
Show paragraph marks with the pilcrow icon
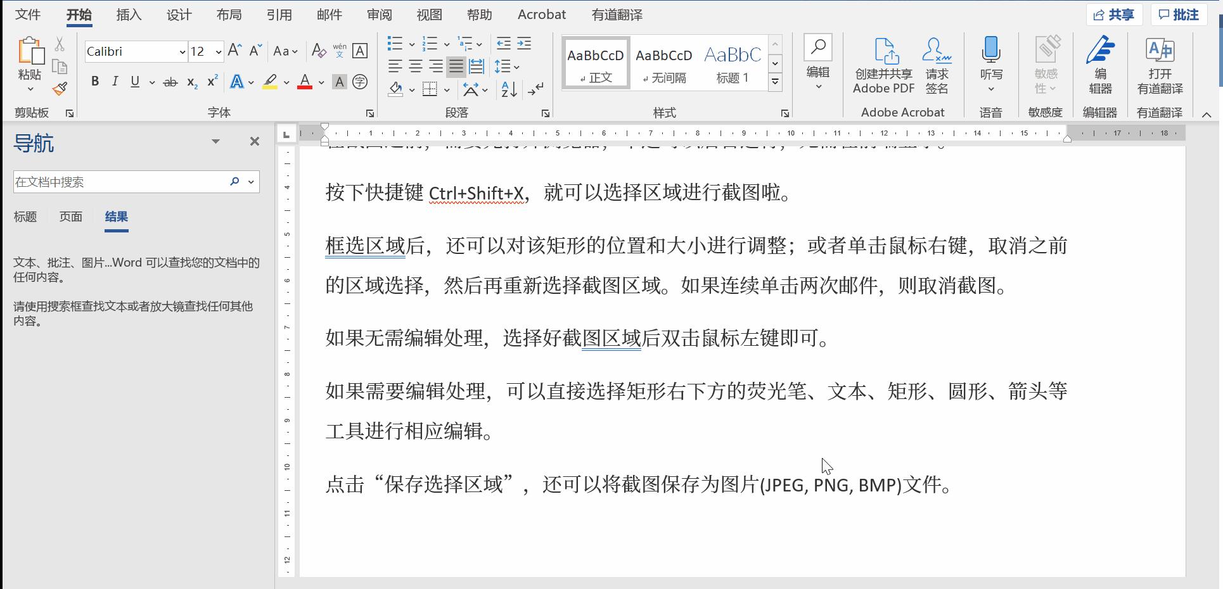535,89
